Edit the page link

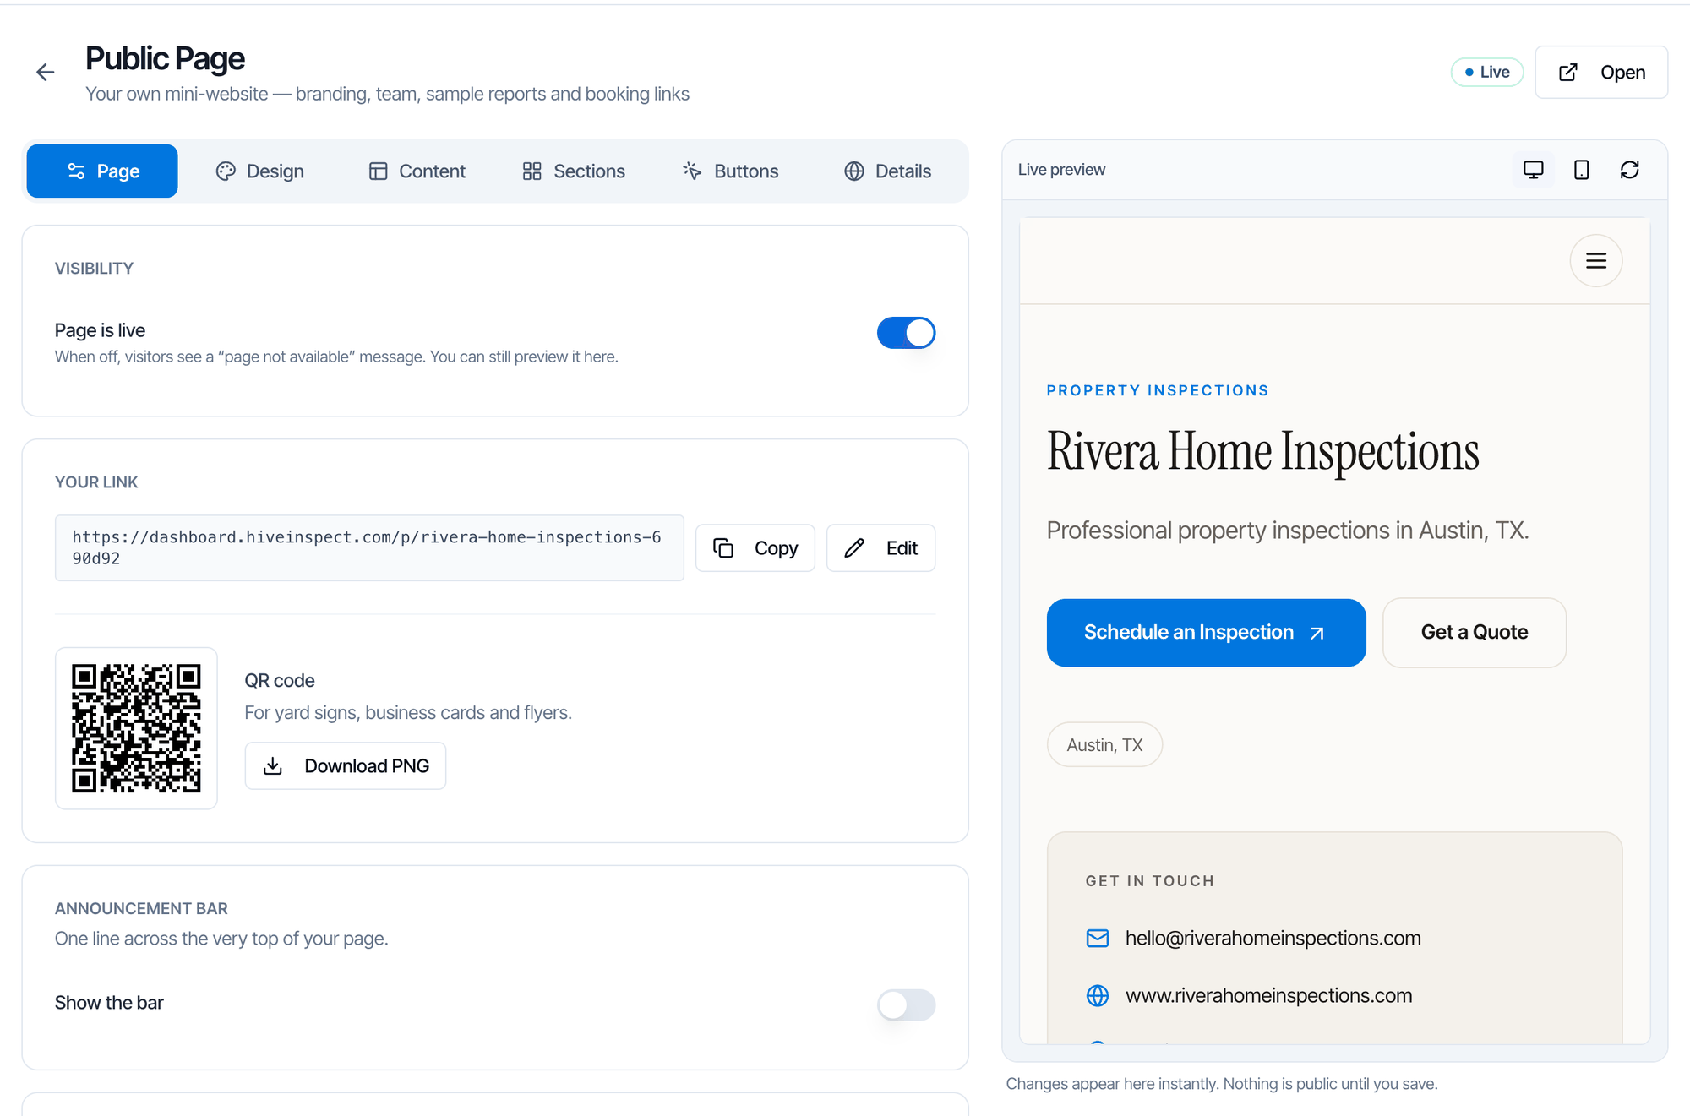pos(880,548)
